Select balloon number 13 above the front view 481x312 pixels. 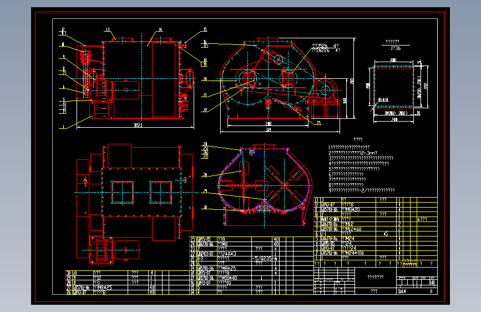tap(108, 29)
